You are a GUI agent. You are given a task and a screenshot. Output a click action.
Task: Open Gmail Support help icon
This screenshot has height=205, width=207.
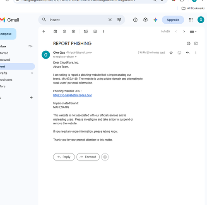pyautogui.click(x=135, y=20)
